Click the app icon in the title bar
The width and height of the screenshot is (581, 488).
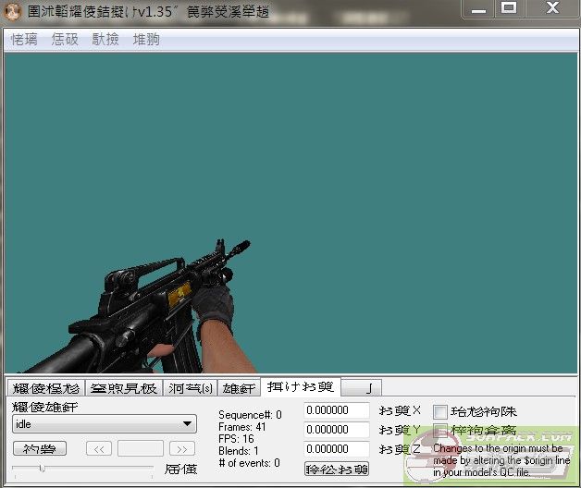pos(13,10)
